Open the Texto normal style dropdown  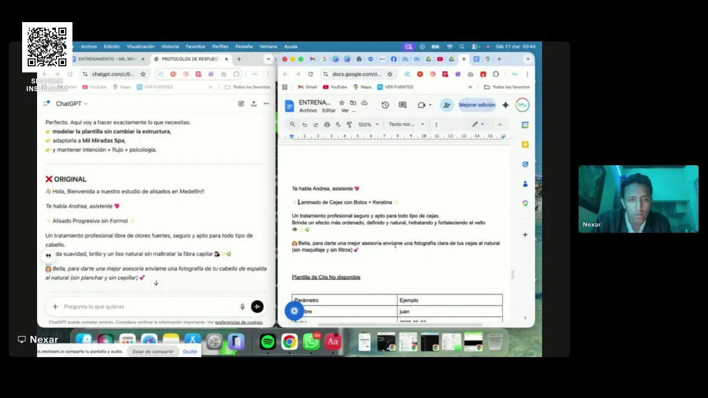pyautogui.click(x=407, y=124)
